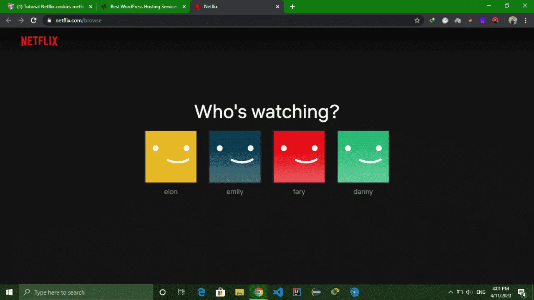This screenshot has height=300, width=534.
Task: Focus the address bar showing netflix.com/browse
Action: pos(234,20)
